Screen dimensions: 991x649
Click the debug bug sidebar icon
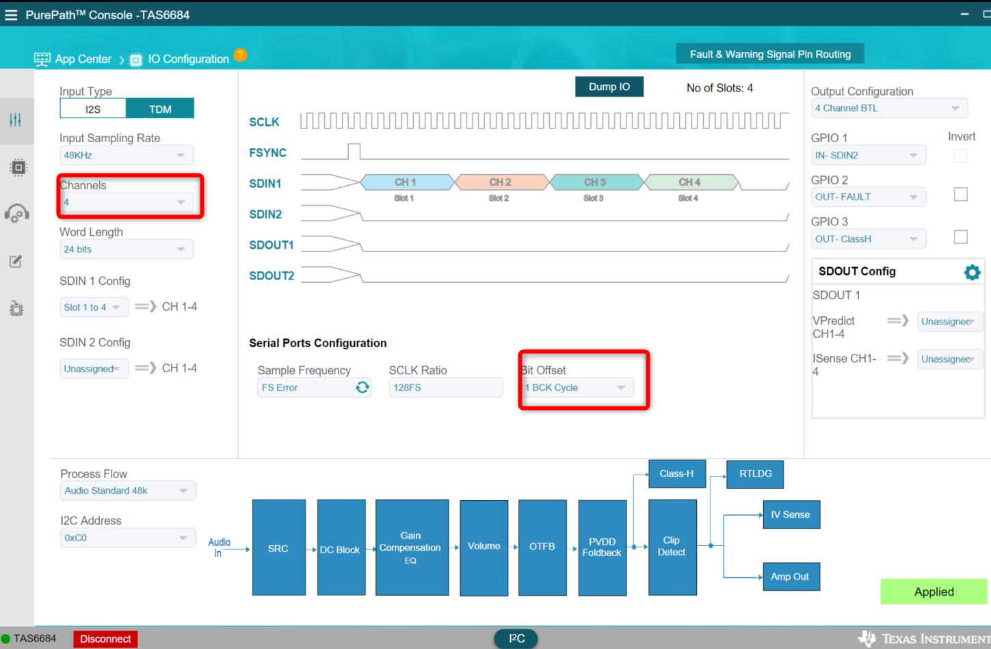16,308
